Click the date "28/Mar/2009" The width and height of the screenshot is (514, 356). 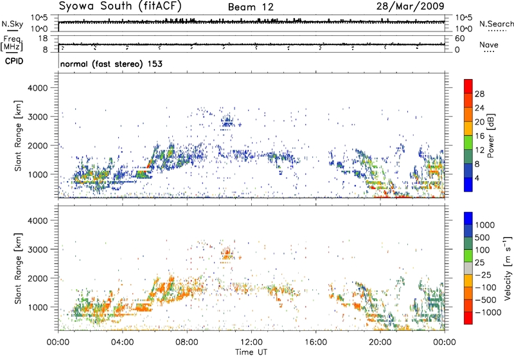410,6
